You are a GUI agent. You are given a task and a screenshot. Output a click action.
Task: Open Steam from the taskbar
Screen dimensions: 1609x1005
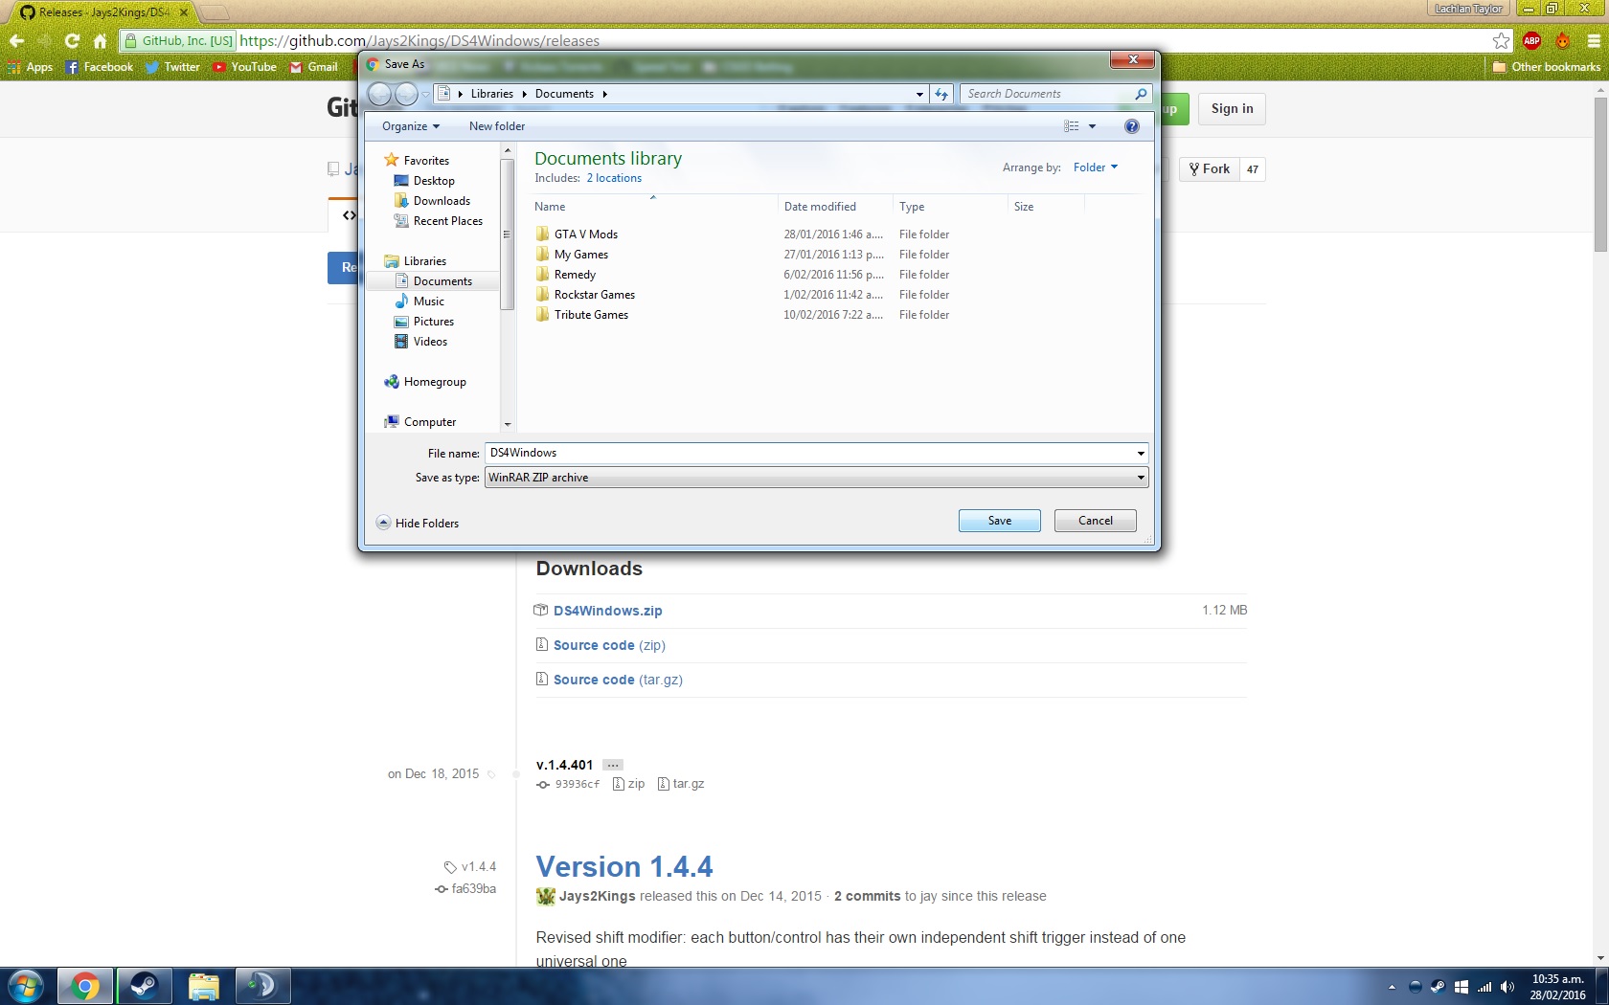tap(145, 986)
